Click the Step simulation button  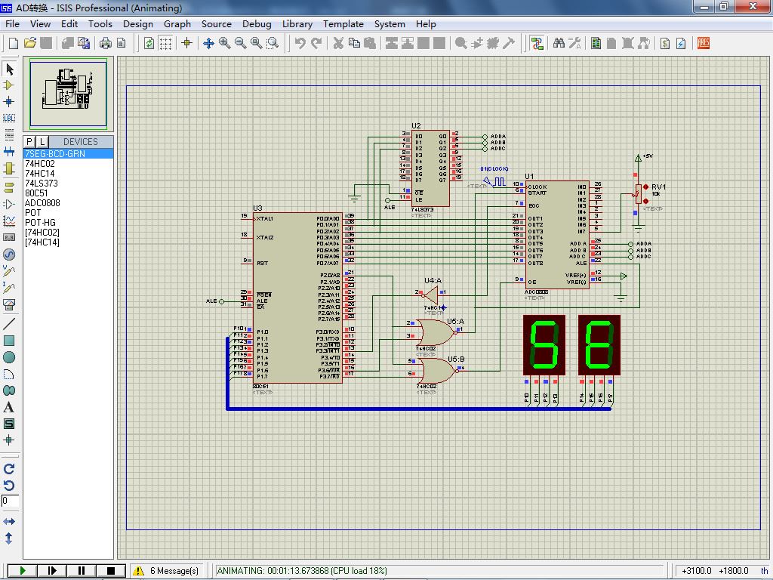(x=52, y=571)
